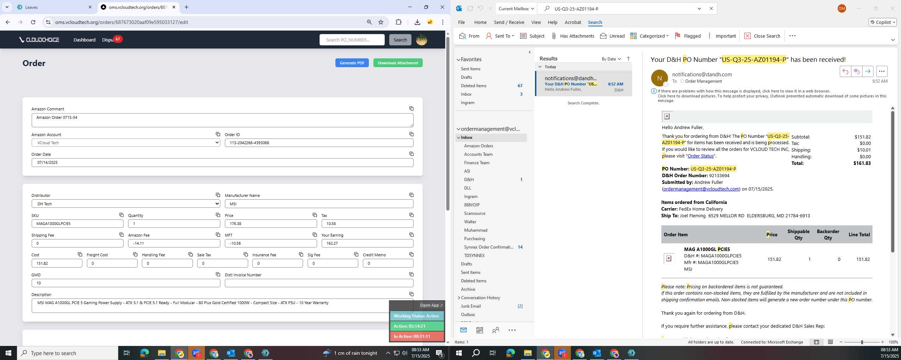Copy the Cost field value
This screenshot has height=360, width=901.
tap(80, 255)
